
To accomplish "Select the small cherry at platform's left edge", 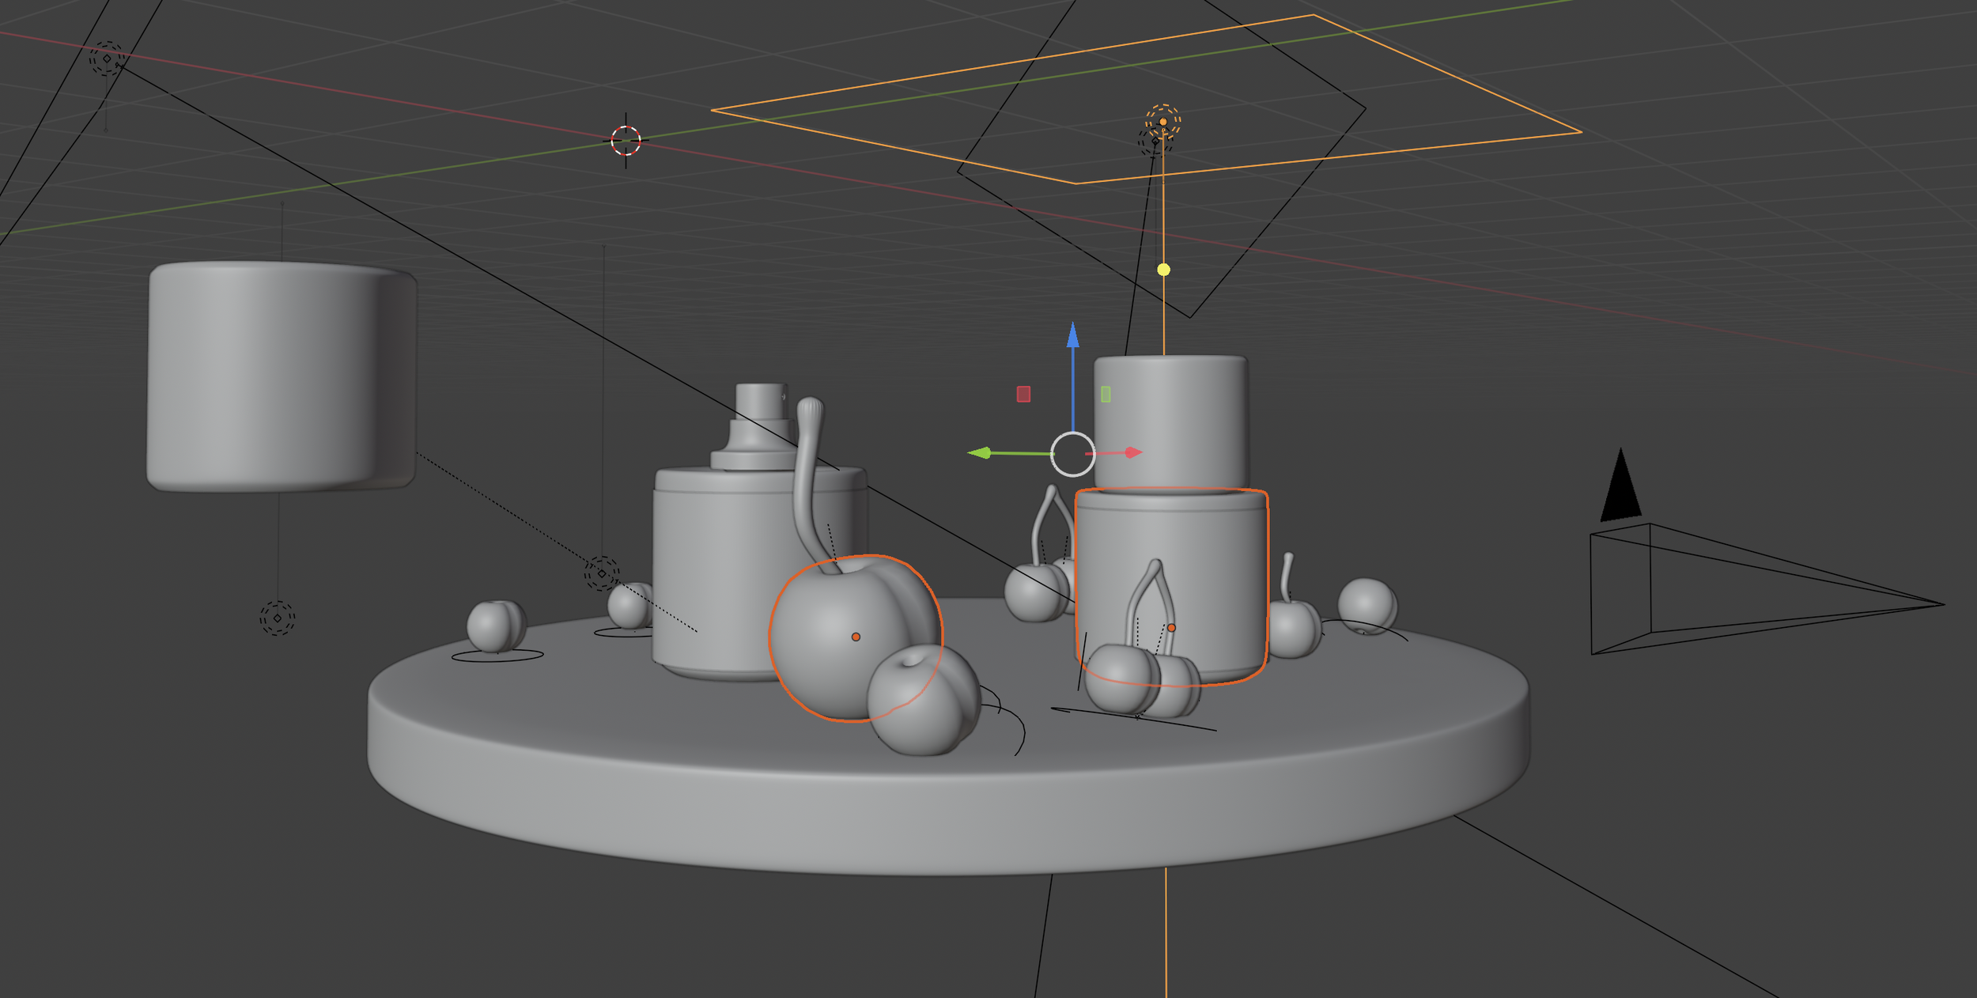I will (495, 626).
